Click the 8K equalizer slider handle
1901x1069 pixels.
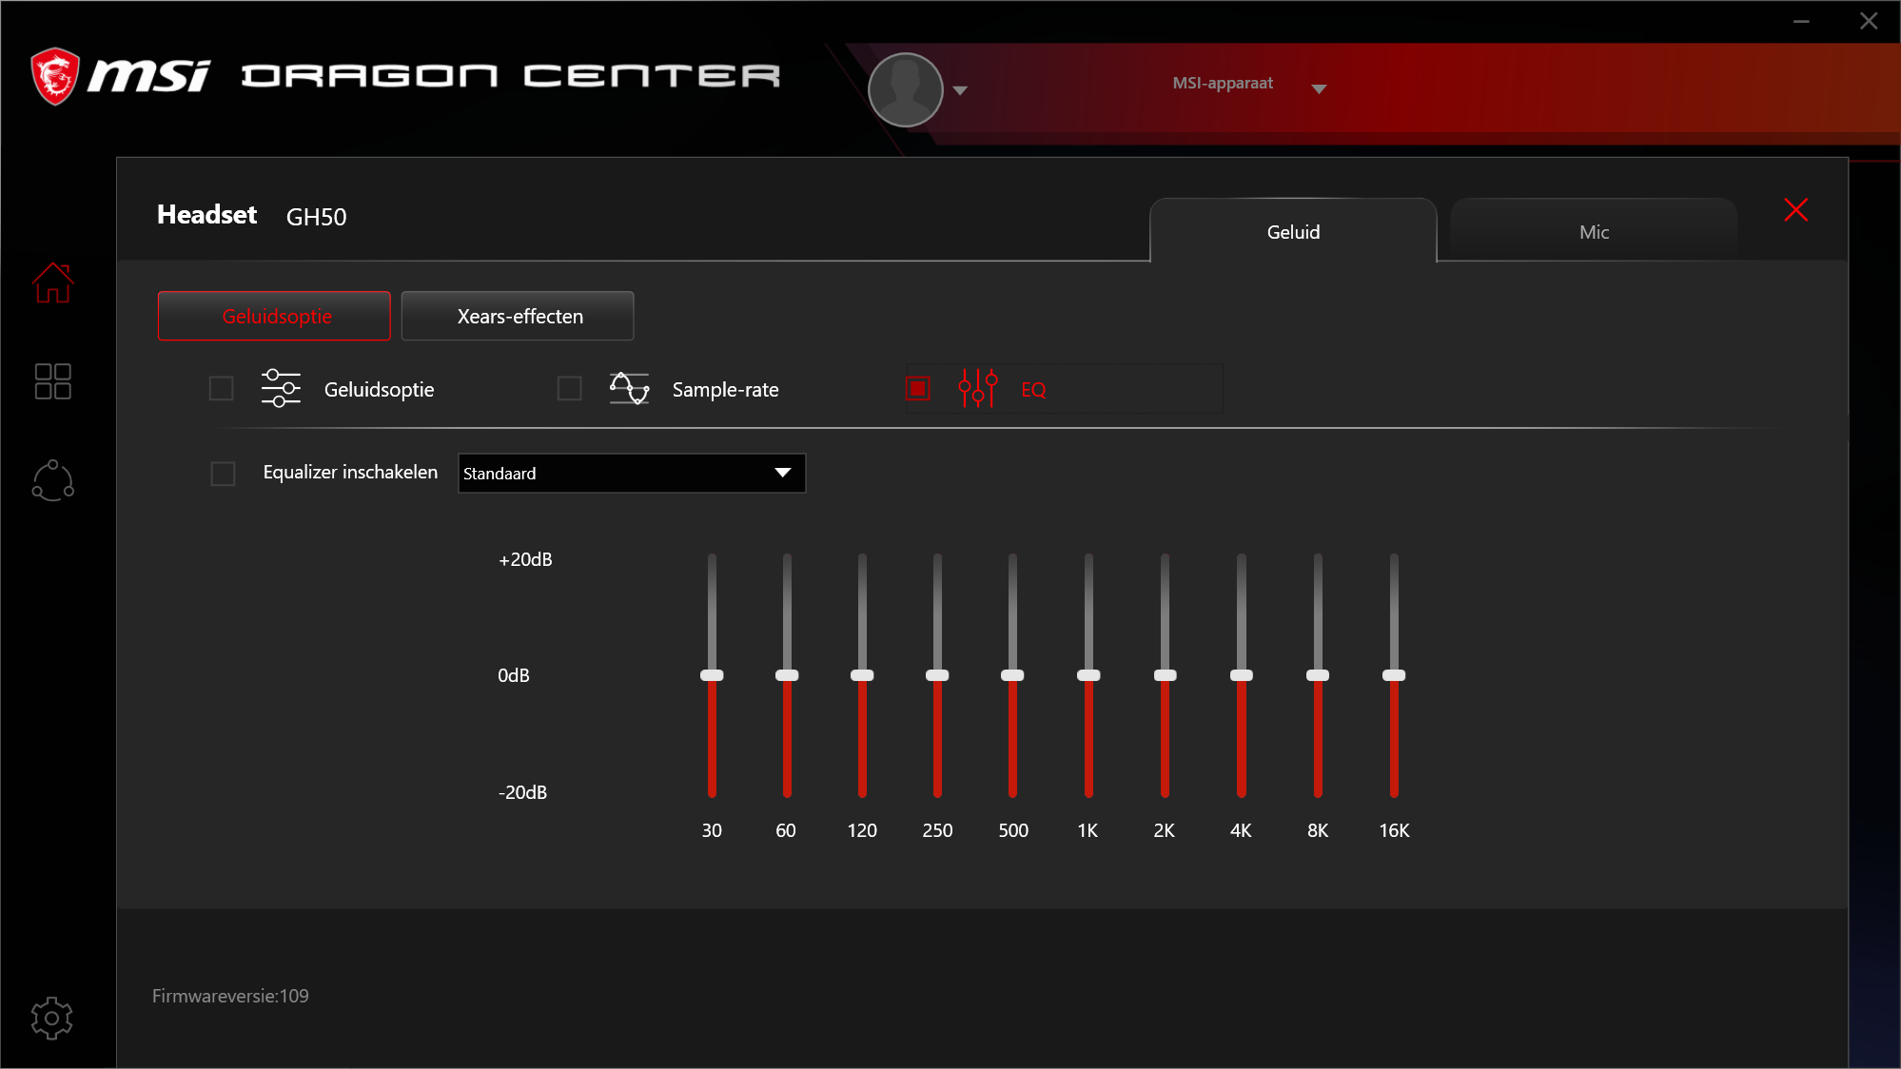tap(1318, 675)
